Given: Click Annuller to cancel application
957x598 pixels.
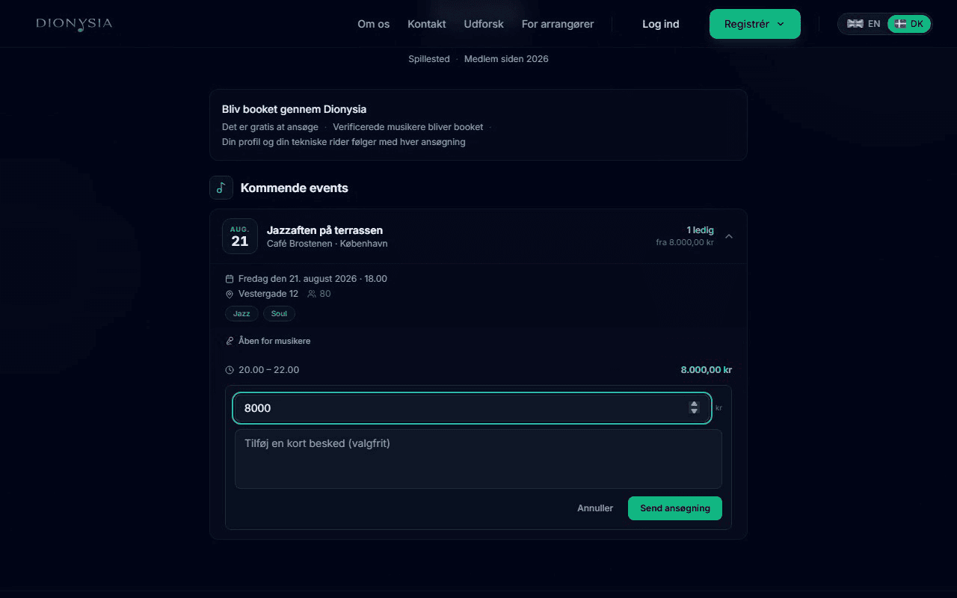Looking at the screenshot, I should click(x=595, y=508).
